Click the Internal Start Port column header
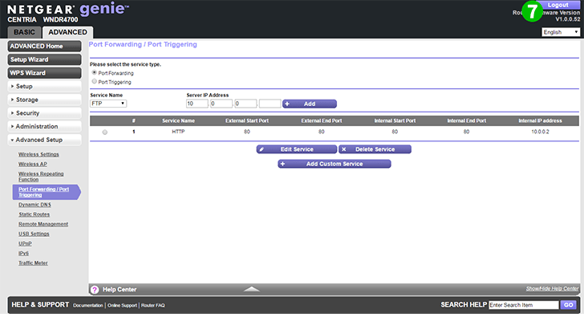The image size is (584, 314). [x=395, y=120]
